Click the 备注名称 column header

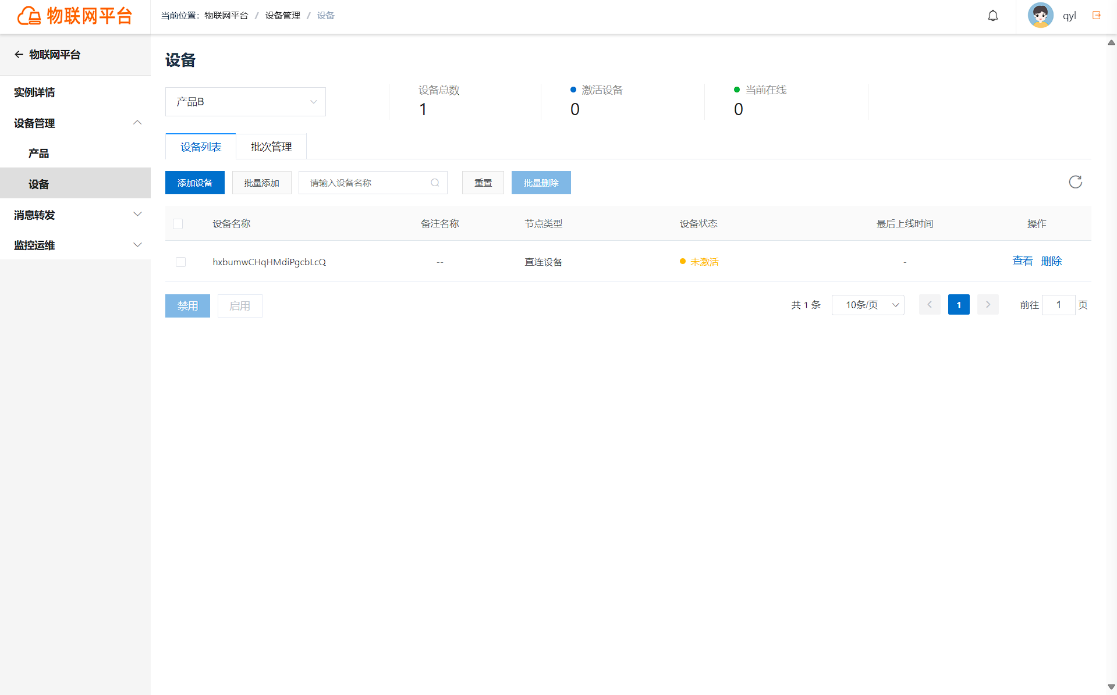point(440,224)
